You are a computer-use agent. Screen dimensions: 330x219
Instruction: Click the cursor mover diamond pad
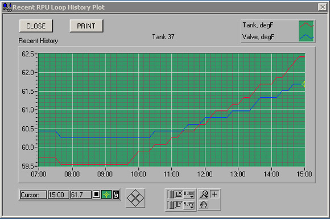135,198
